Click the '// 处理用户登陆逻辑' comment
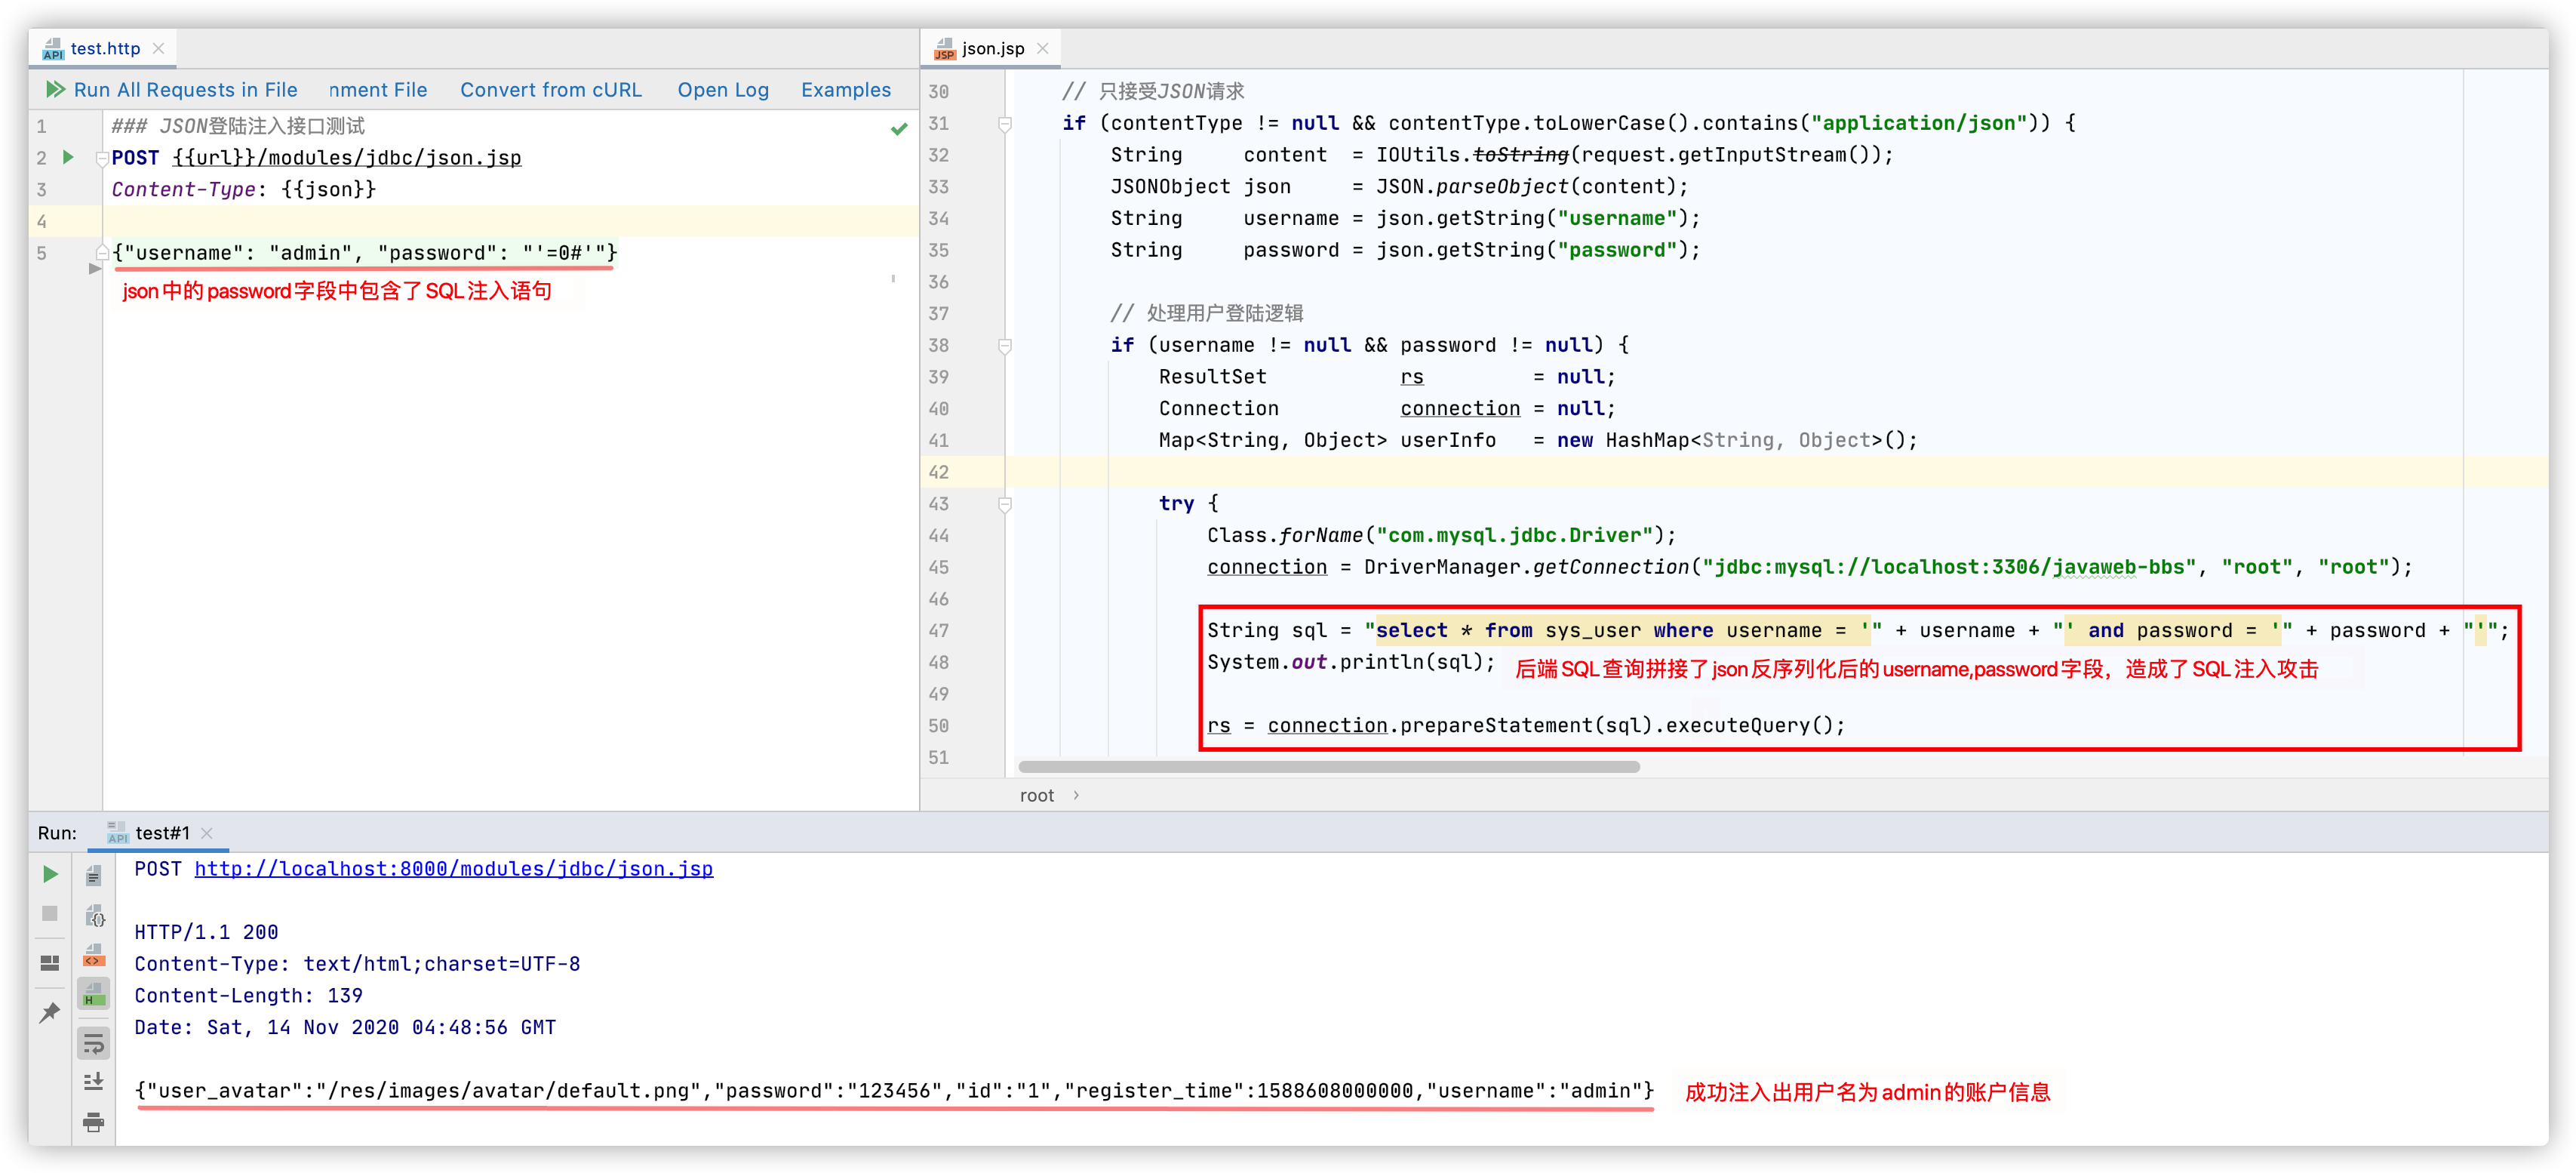The height and width of the screenshot is (1173, 2576). tap(1207, 314)
